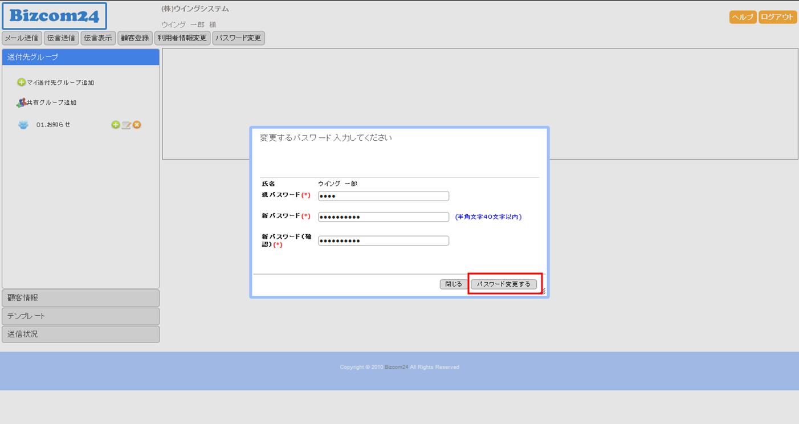Click the 閉じる button in the dialog
This screenshot has width=799, height=424.
point(454,284)
